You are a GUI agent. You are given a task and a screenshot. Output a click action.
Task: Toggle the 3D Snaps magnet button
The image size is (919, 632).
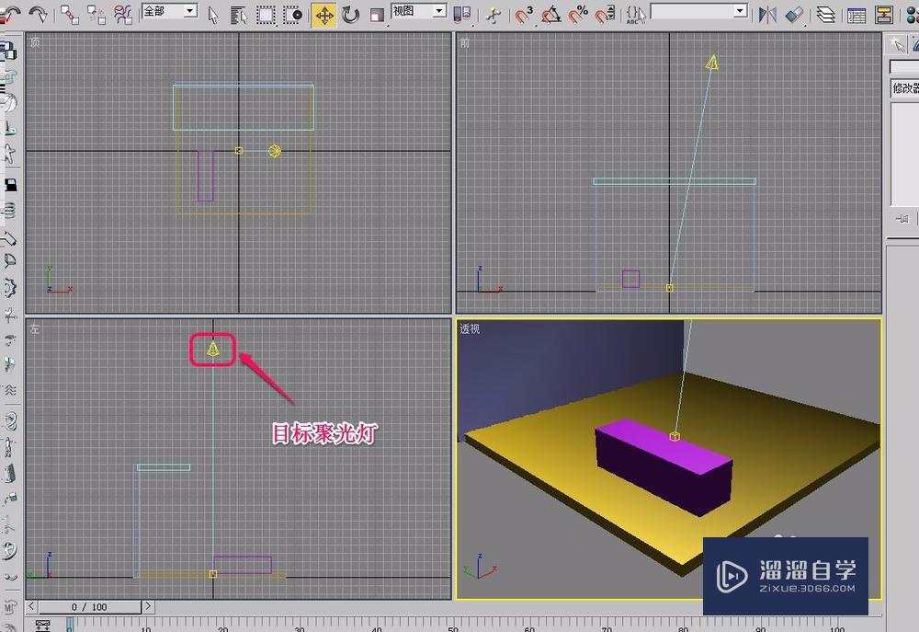[x=524, y=14]
